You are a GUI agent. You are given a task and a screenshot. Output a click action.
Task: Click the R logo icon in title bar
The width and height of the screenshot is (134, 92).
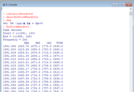4,5
